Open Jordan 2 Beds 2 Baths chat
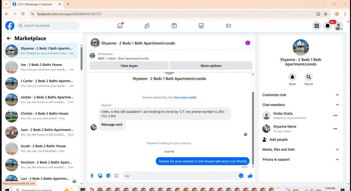This screenshot has height=191, width=351. 41,99
